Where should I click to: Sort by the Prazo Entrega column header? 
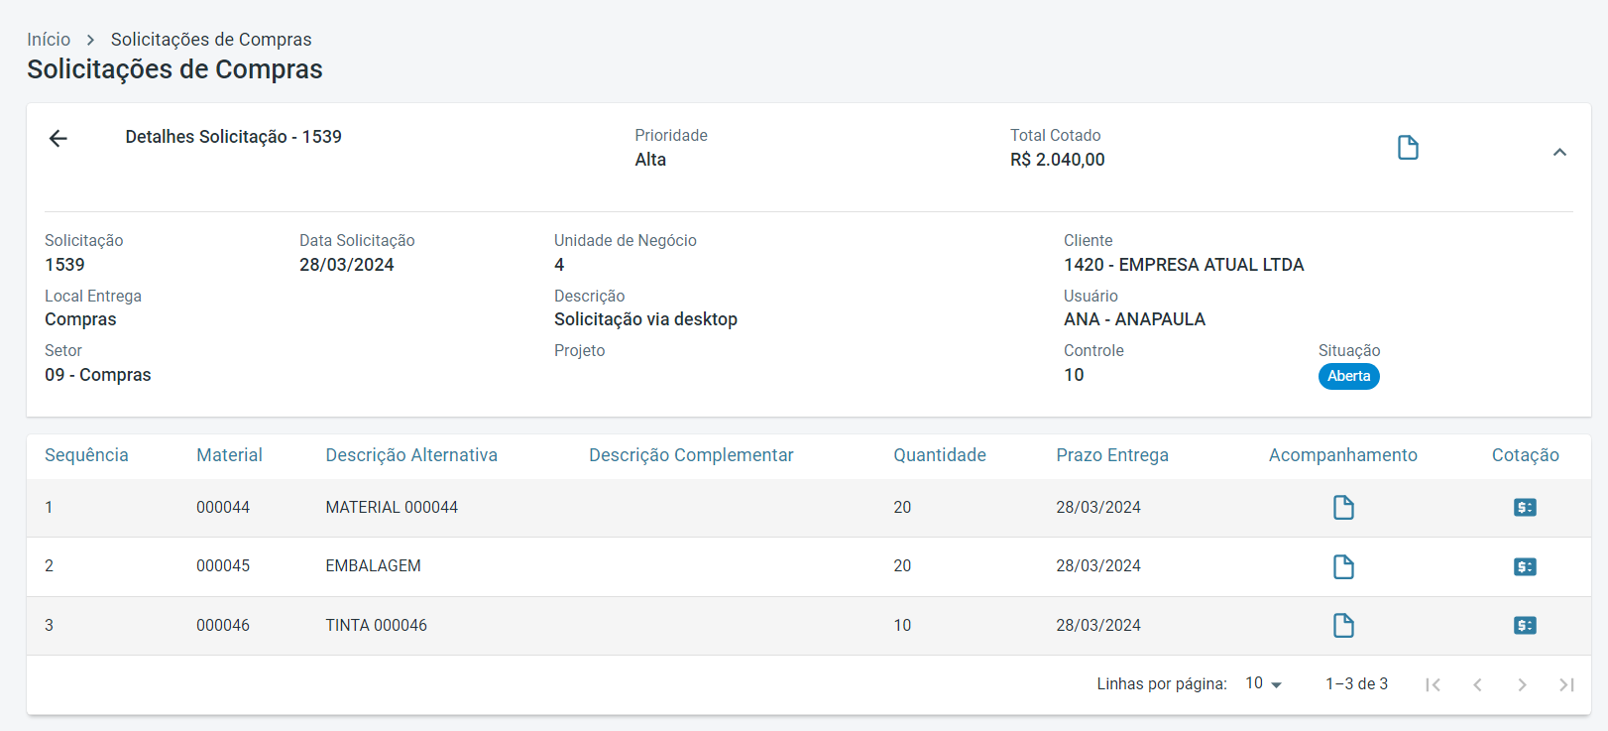pyautogui.click(x=1111, y=455)
